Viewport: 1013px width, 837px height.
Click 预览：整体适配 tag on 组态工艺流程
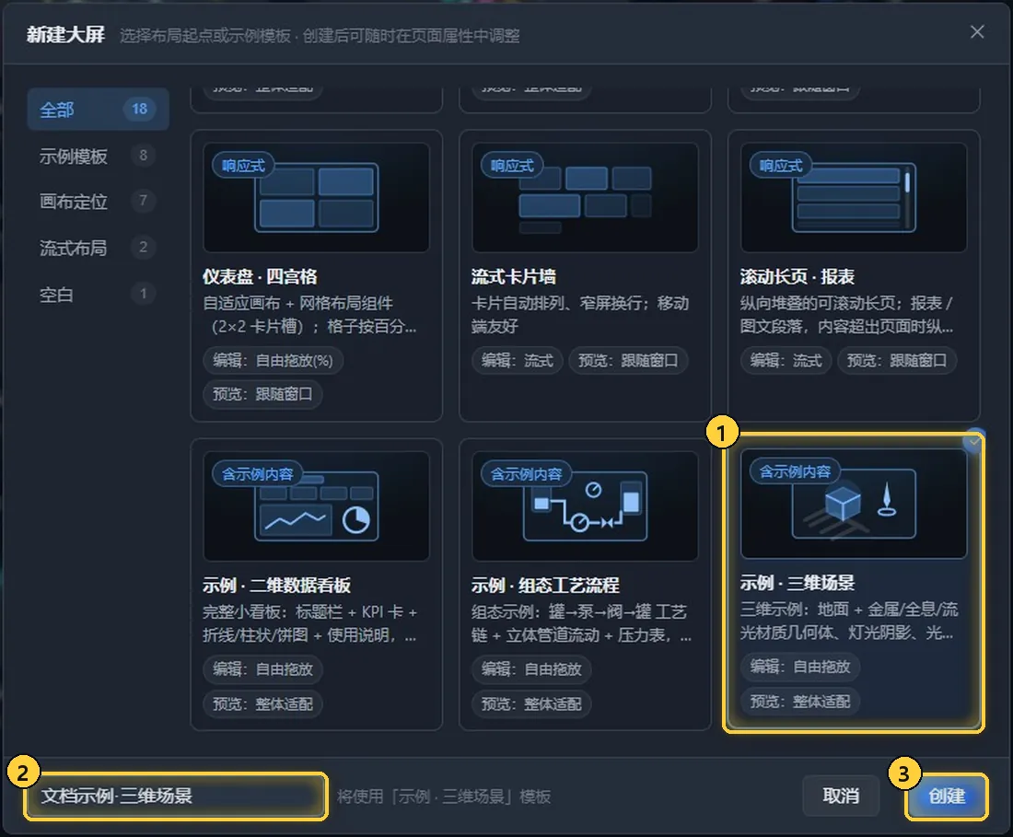point(531,703)
